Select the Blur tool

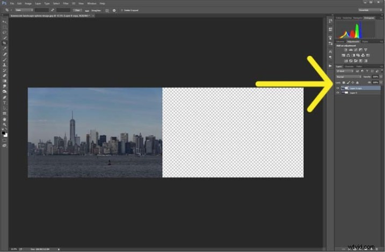(4, 86)
